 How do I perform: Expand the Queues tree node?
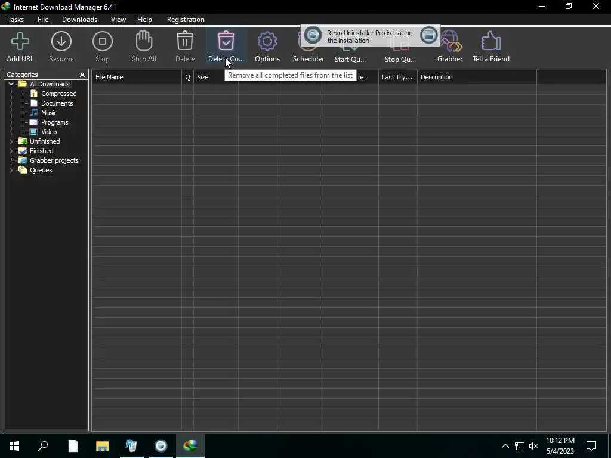tap(11, 170)
